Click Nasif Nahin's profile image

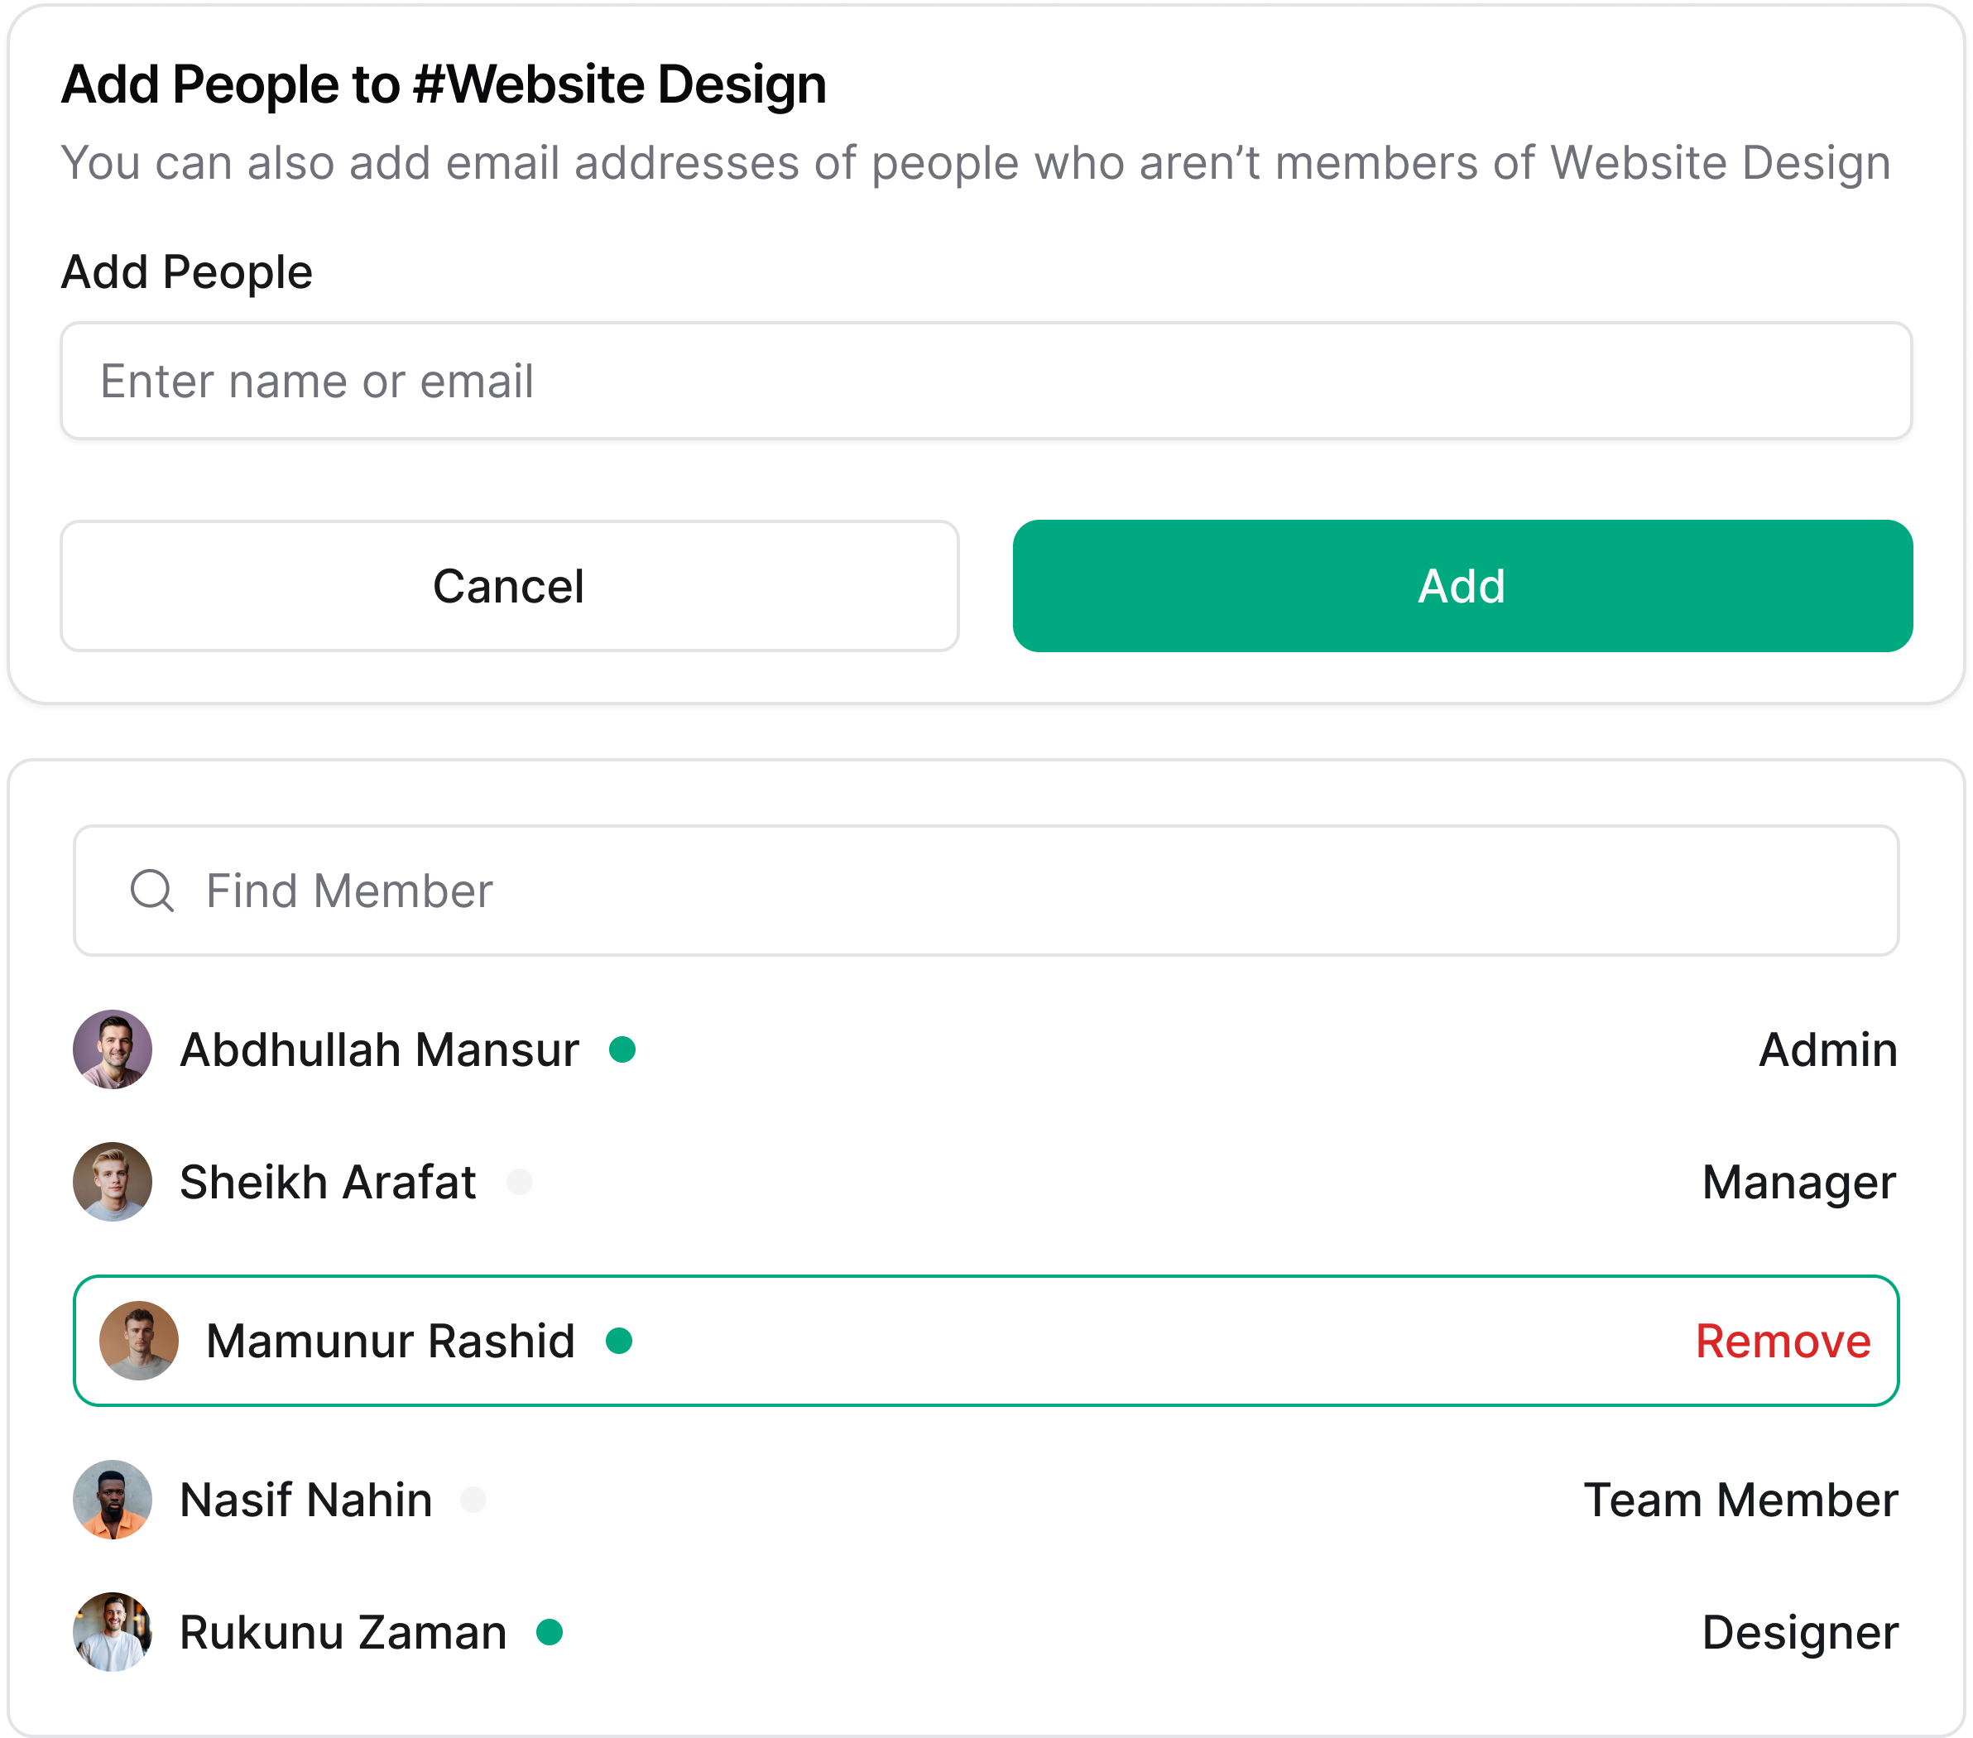pos(112,1499)
